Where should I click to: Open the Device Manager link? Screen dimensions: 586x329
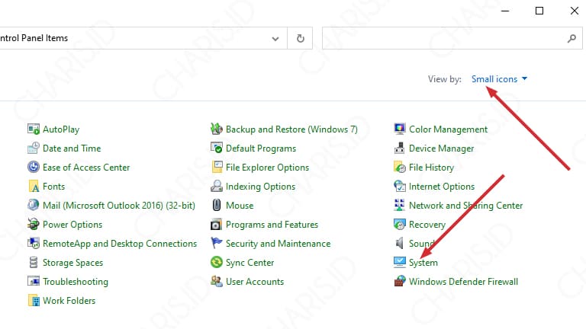coord(441,149)
